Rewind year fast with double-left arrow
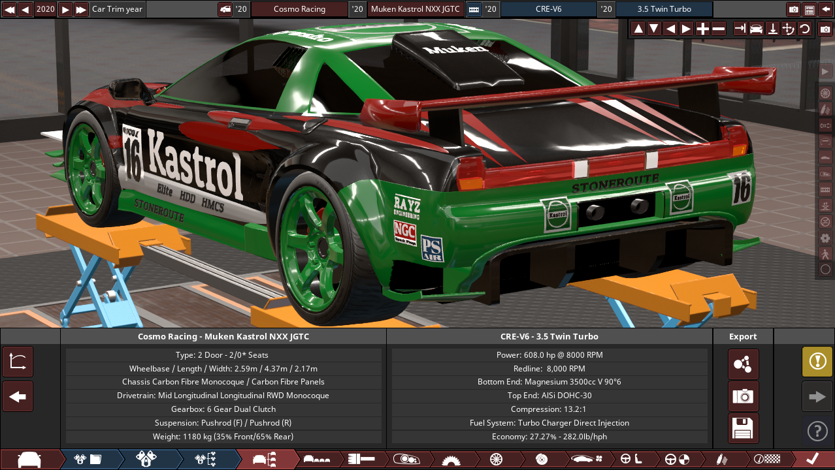The height and width of the screenshot is (470, 835). click(9, 9)
